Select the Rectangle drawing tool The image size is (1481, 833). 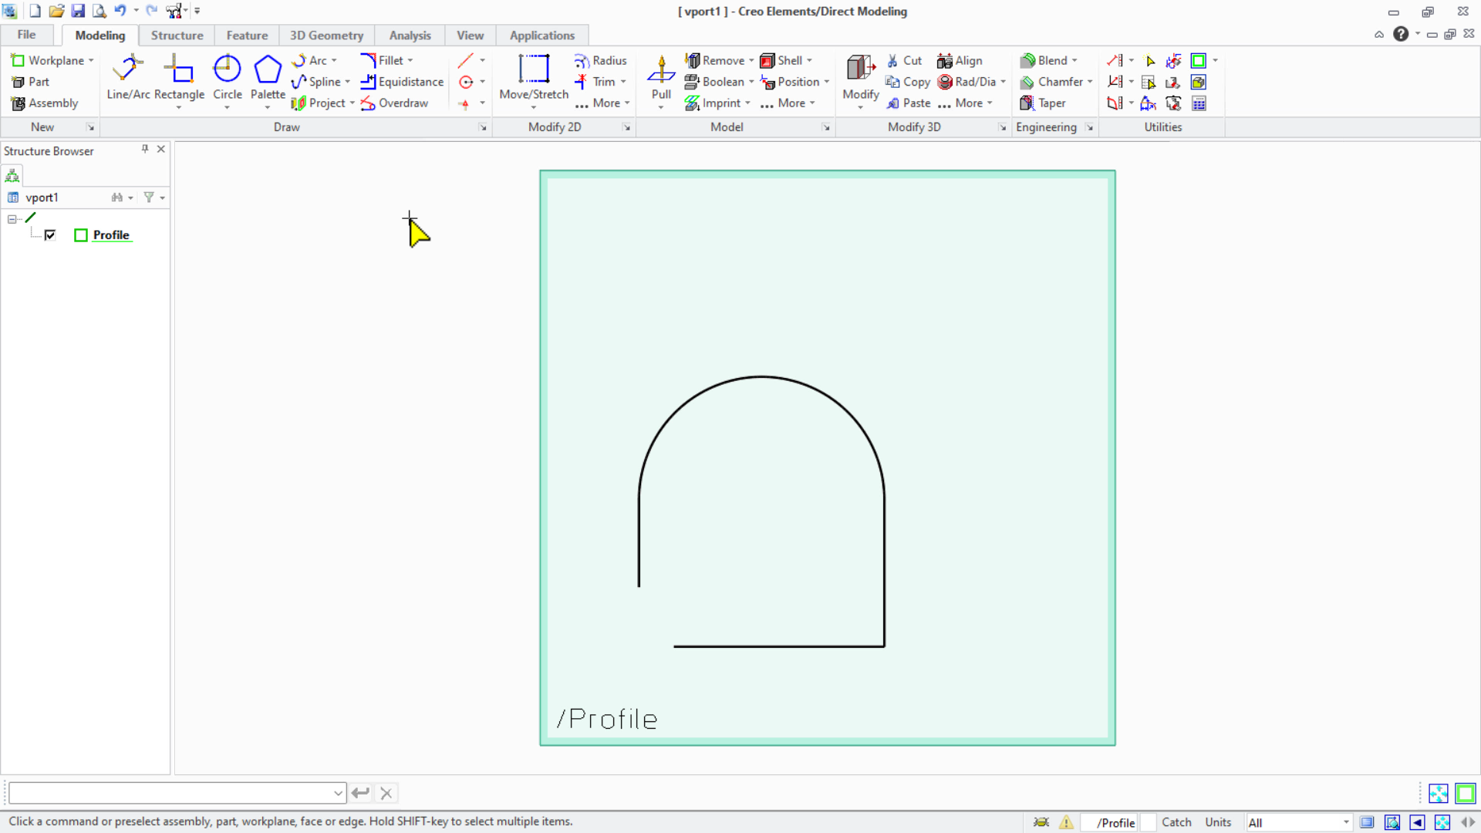(179, 77)
